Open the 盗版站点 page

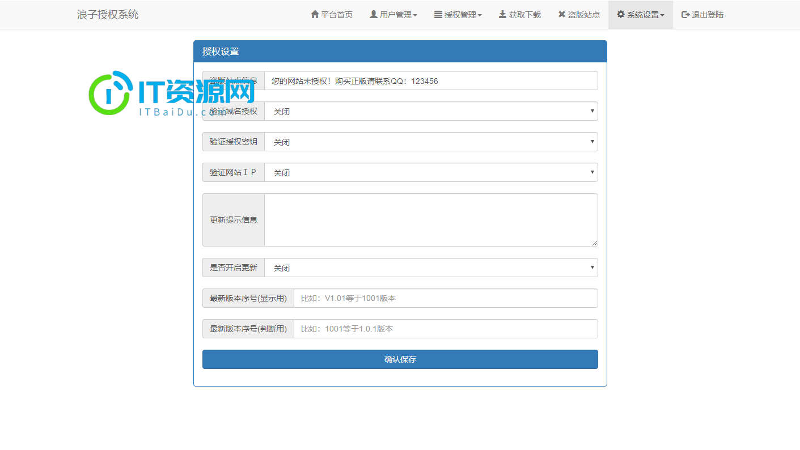coord(579,15)
